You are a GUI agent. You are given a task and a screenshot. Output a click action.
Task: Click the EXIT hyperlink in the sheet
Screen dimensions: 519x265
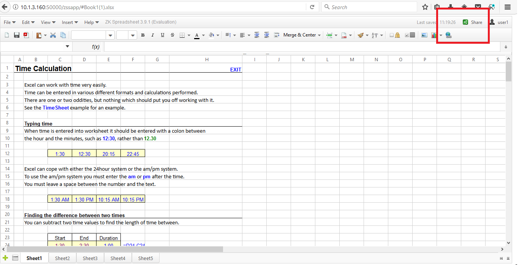pyautogui.click(x=236, y=69)
